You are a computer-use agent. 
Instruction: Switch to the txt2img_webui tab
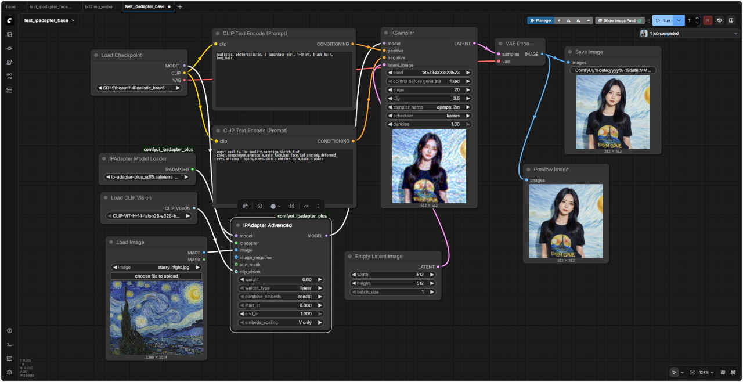pyautogui.click(x=99, y=6)
